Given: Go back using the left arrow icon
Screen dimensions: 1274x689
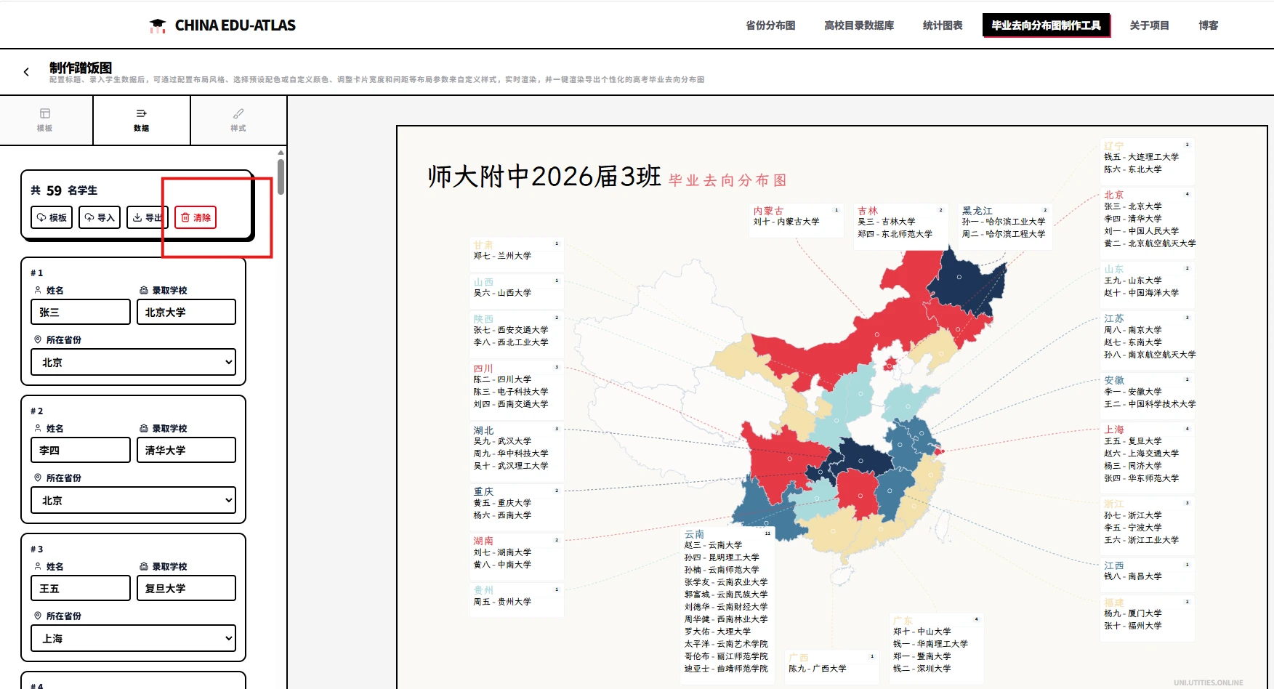Looking at the screenshot, I should pos(26,72).
